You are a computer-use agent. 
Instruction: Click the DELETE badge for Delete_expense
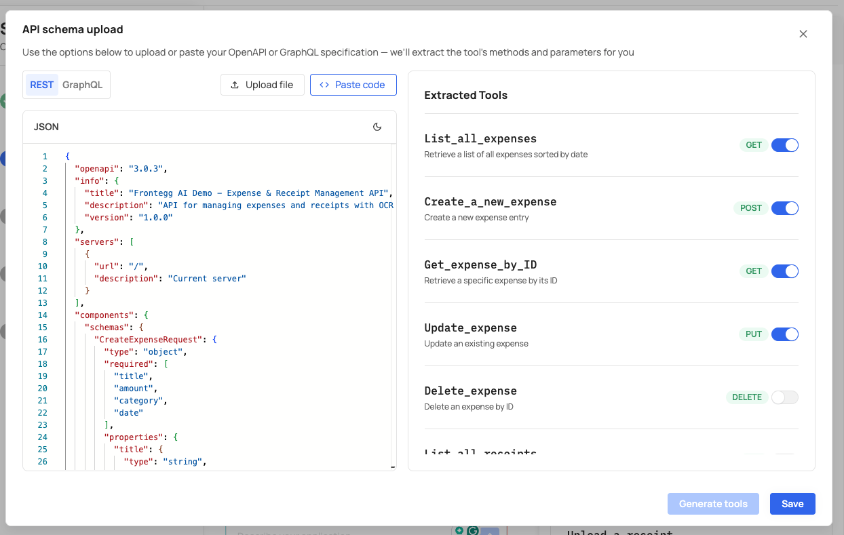[746, 397]
